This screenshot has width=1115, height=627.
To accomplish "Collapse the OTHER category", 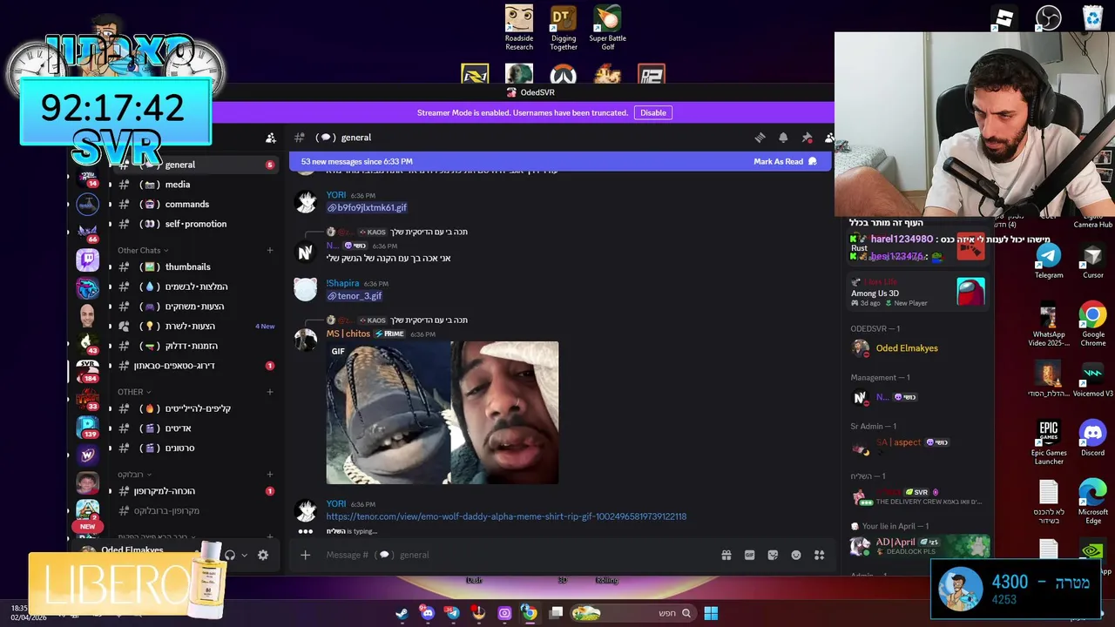I will point(134,392).
